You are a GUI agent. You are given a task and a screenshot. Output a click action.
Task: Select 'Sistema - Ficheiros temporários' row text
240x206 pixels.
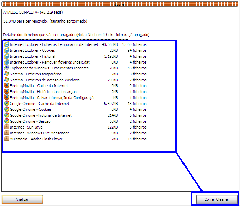(36, 74)
